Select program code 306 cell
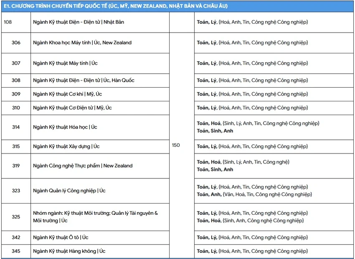This screenshot has height=259, width=355. pos(16,43)
